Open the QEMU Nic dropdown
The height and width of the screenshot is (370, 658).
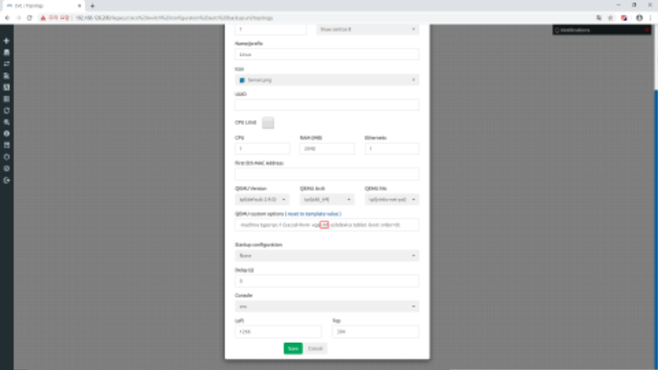click(x=392, y=199)
